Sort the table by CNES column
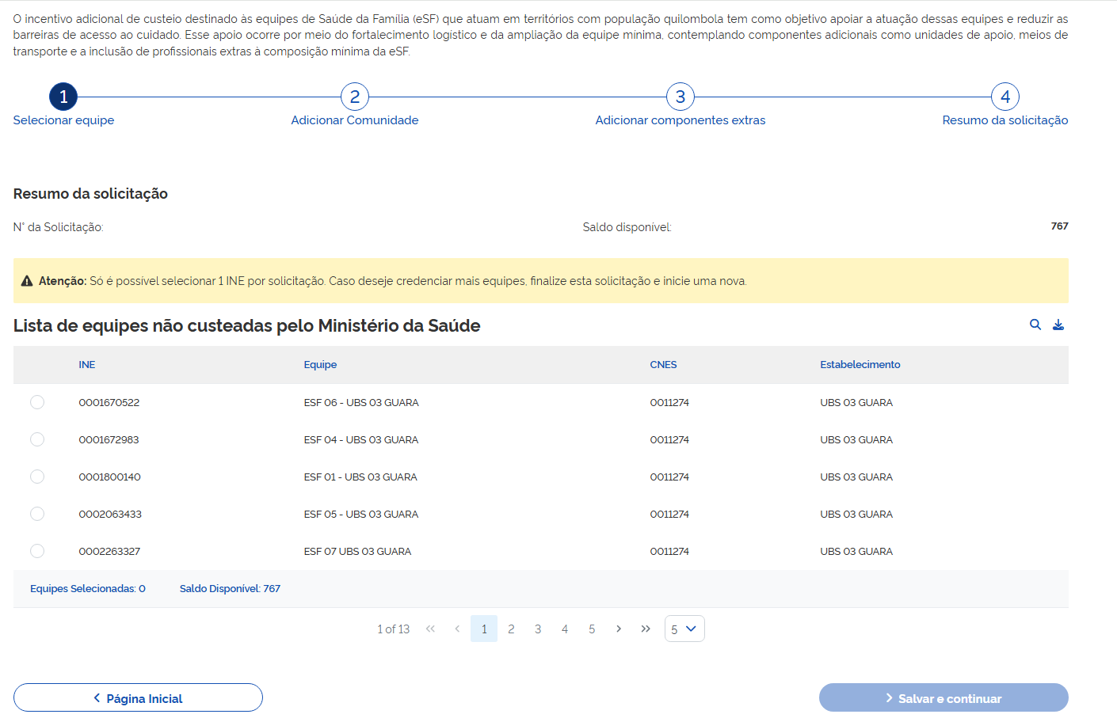This screenshot has width=1117, height=718. 663,364
